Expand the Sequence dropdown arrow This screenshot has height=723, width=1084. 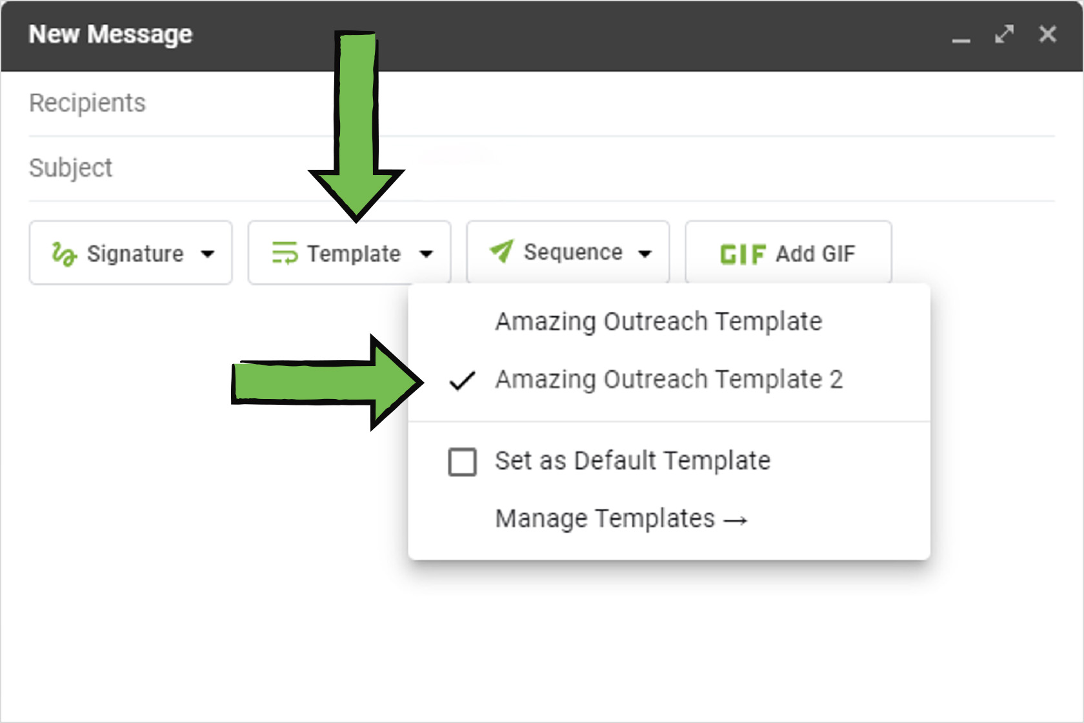[x=645, y=254]
